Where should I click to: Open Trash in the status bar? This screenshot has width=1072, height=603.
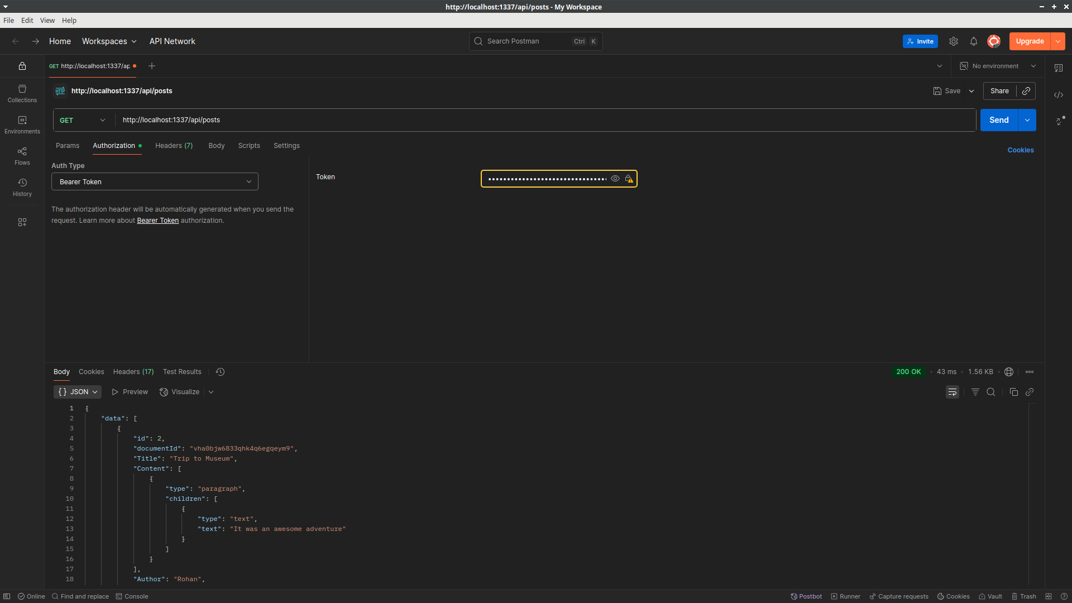tap(1023, 596)
